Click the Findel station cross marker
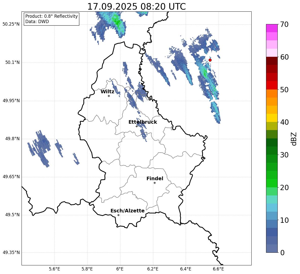Image resolution: width=300 pixels, height=274 pixels. pos(155,183)
